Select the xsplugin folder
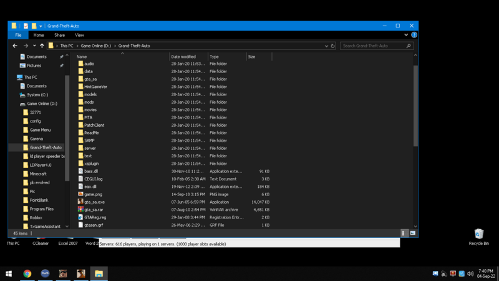Image resolution: width=499 pixels, height=281 pixels. click(91, 164)
